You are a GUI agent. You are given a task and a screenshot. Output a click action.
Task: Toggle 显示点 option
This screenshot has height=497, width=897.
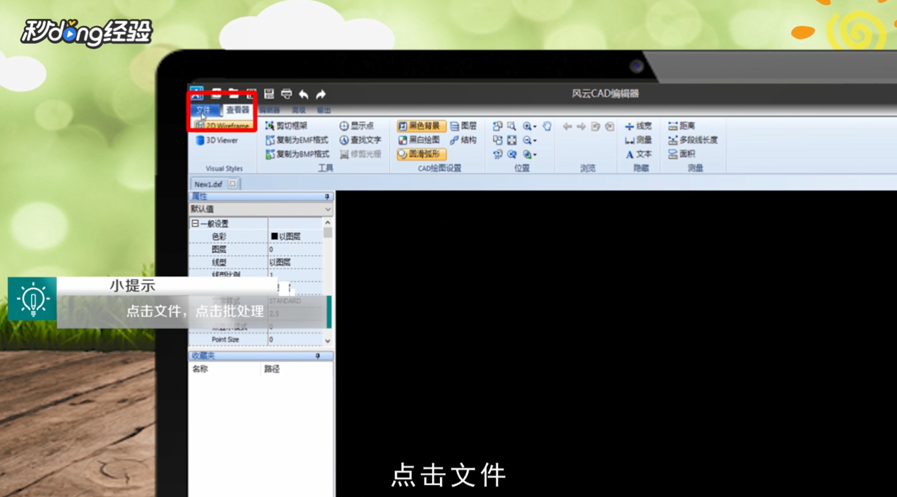[x=357, y=126]
